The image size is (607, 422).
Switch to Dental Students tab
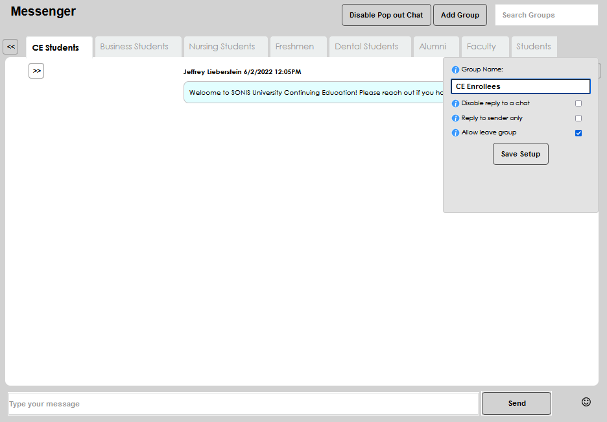tap(370, 47)
